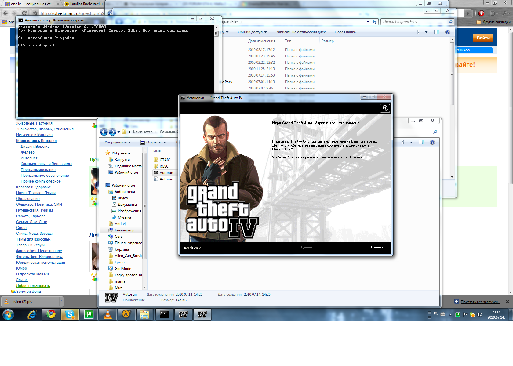Click the search magnifier in front Explorer
Screen dimensions: 513x366
tap(435, 132)
